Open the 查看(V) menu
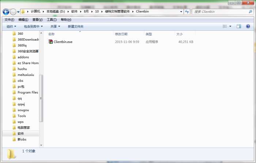Viewport: 256px width, 163px height. 37,20
